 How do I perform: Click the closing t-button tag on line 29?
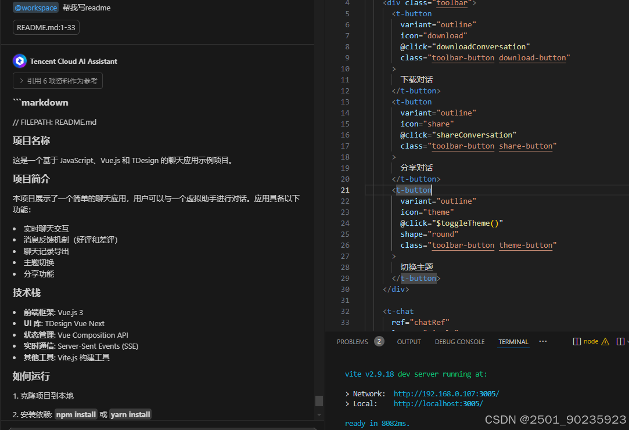coord(418,278)
